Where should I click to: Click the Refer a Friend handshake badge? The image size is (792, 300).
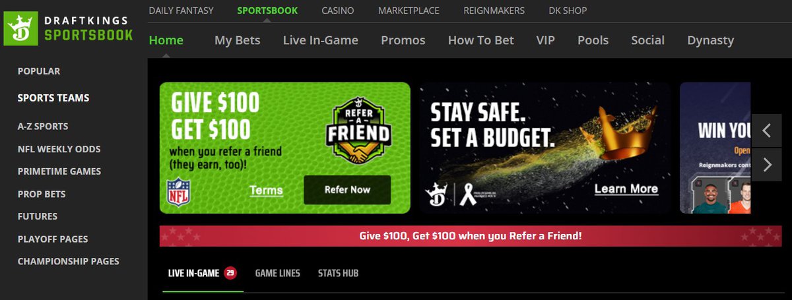[x=360, y=130]
